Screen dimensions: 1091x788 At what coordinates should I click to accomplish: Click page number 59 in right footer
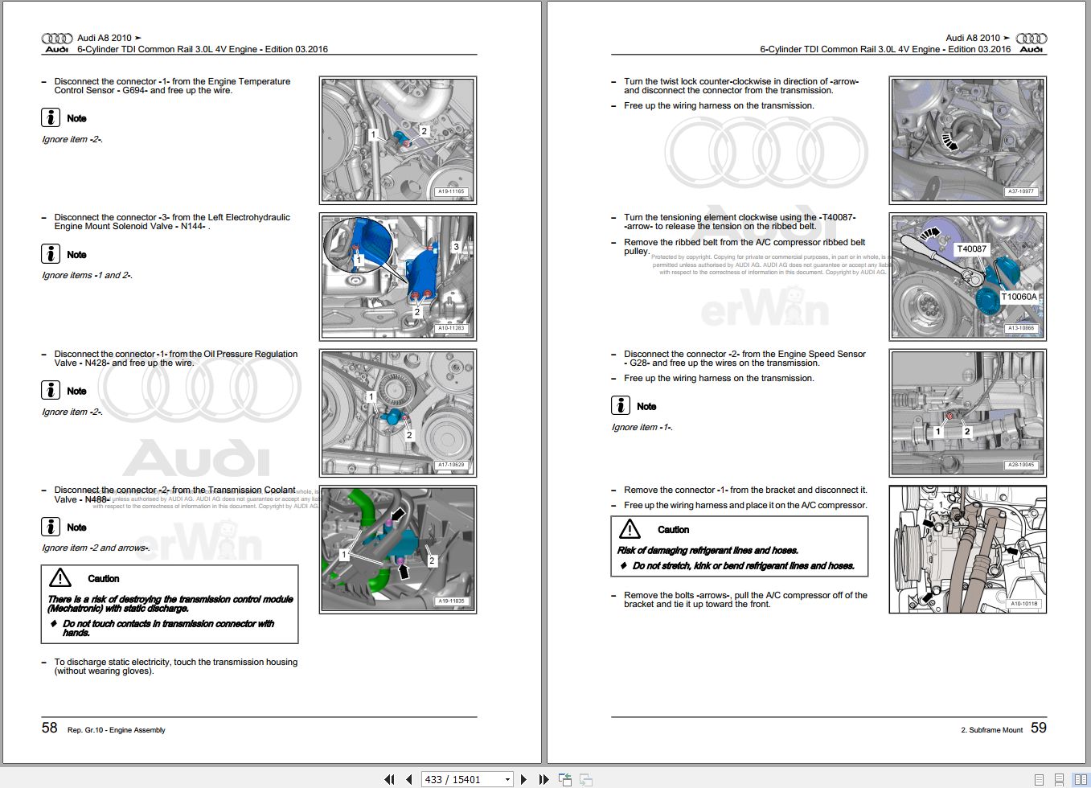[x=1039, y=728]
